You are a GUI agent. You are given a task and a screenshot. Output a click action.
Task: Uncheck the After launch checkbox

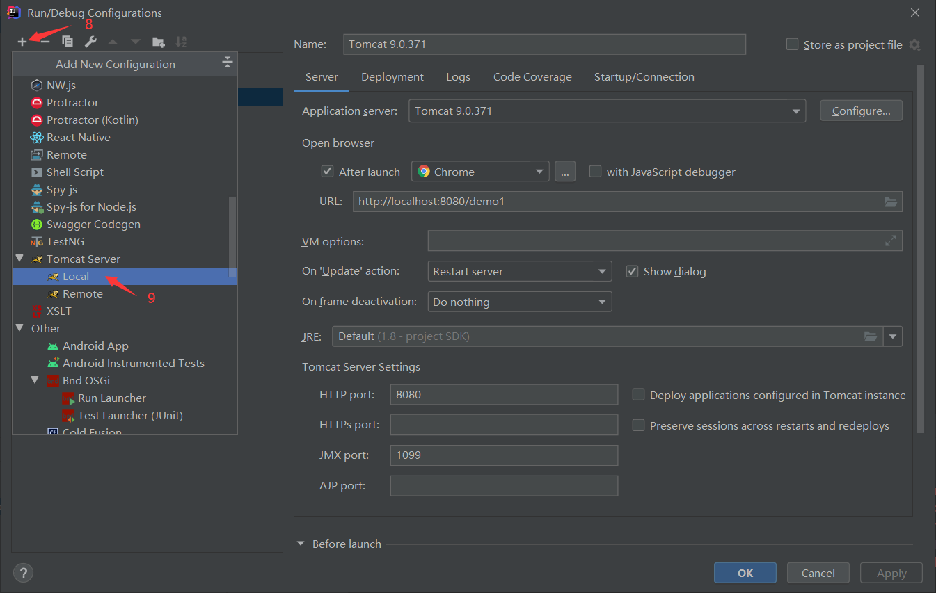click(x=327, y=171)
